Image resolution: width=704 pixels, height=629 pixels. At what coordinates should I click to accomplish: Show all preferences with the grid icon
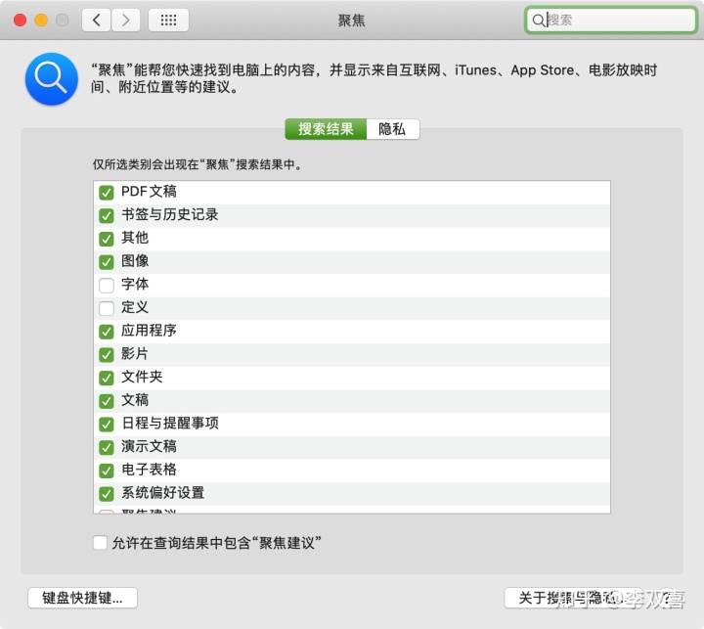pyautogui.click(x=168, y=21)
